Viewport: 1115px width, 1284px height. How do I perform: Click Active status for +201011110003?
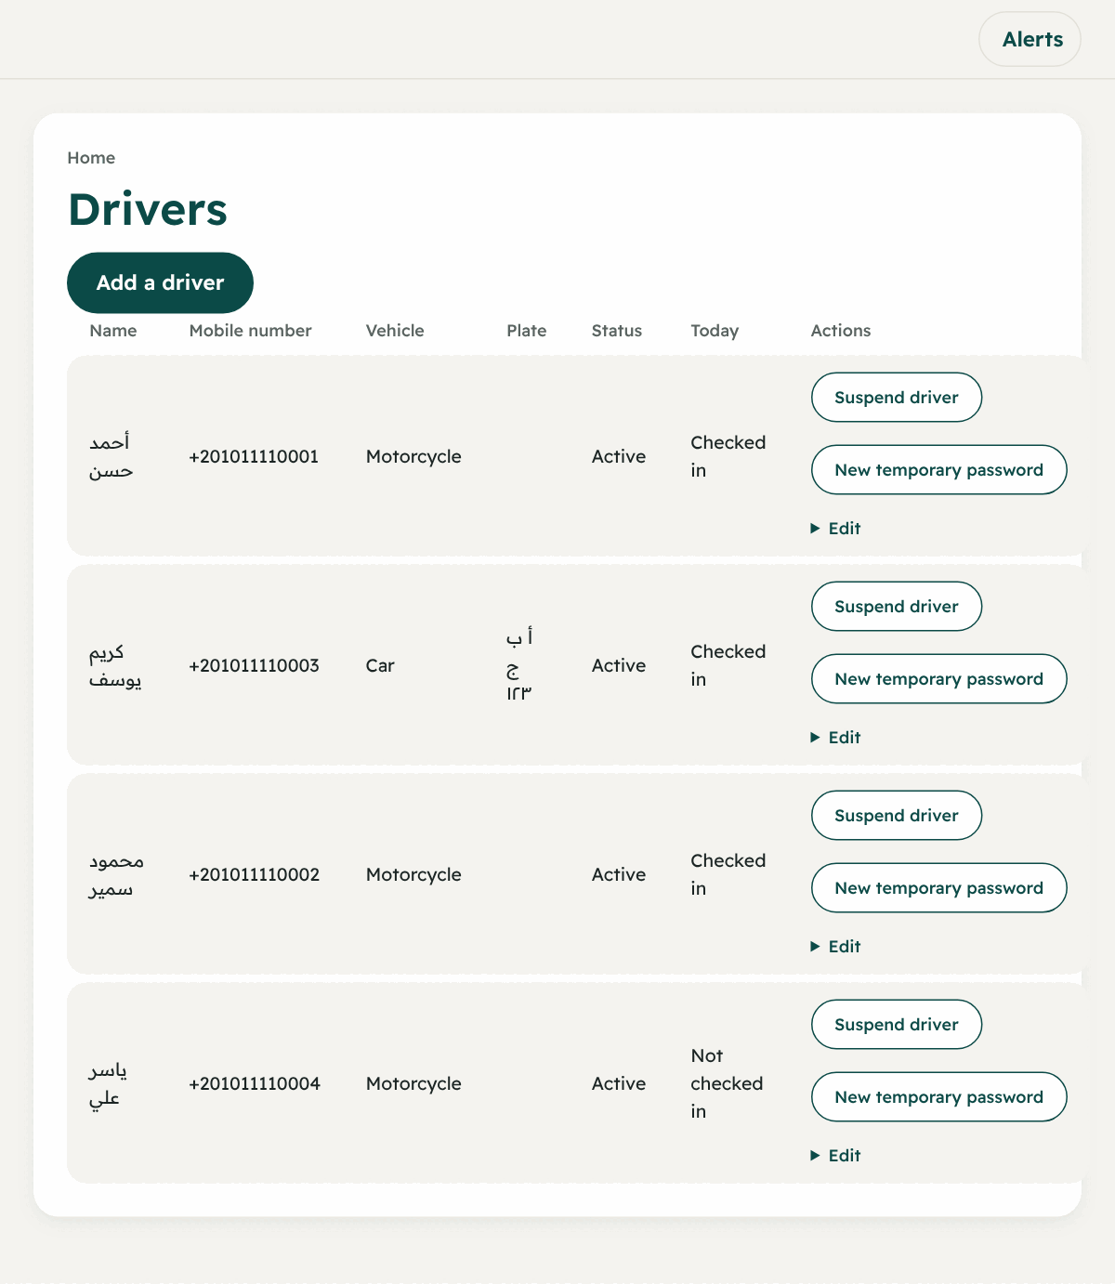tap(619, 666)
